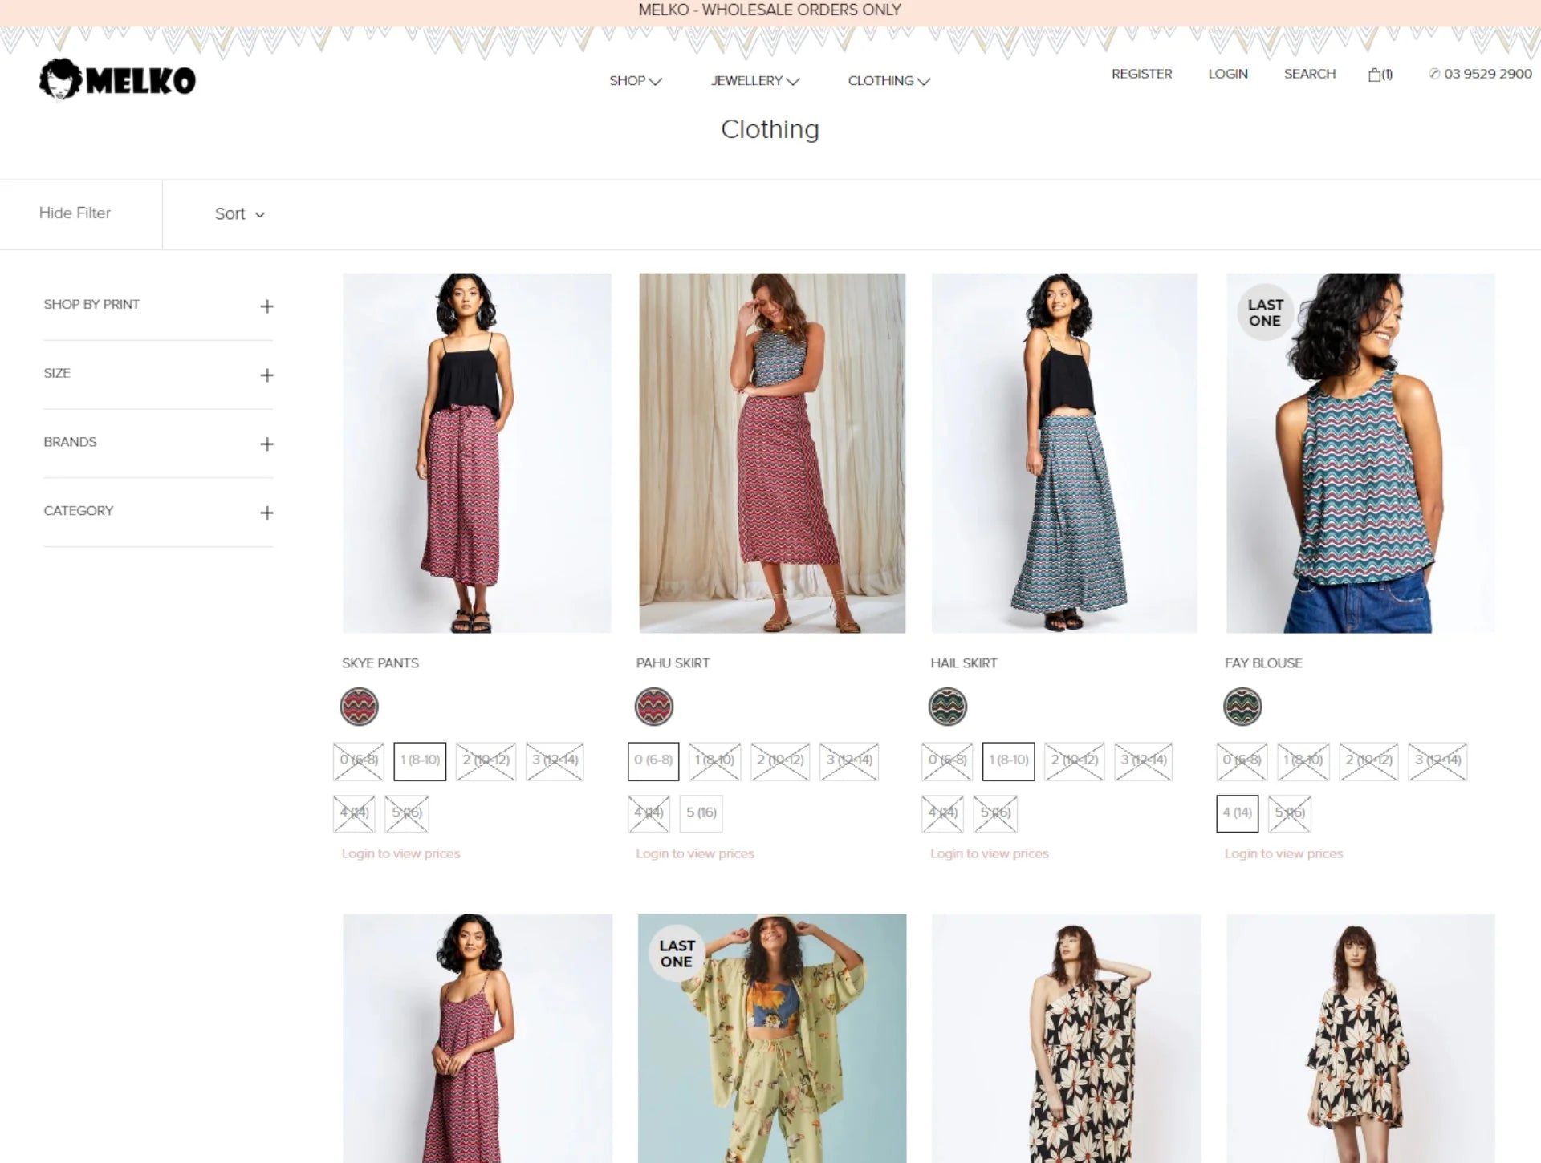Select size 4 (14) for Fay Blouse
Image resolution: width=1541 pixels, height=1163 pixels.
tap(1237, 813)
